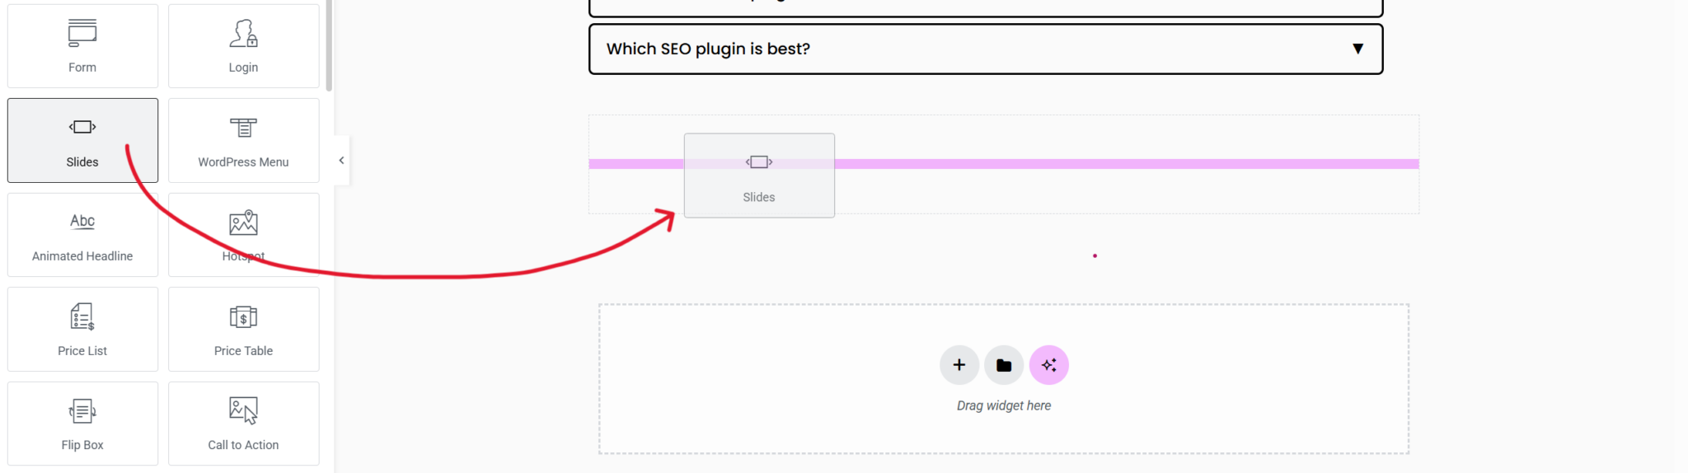Select the Form widget
Image resolution: width=1688 pixels, height=473 pixels.
click(x=82, y=46)
